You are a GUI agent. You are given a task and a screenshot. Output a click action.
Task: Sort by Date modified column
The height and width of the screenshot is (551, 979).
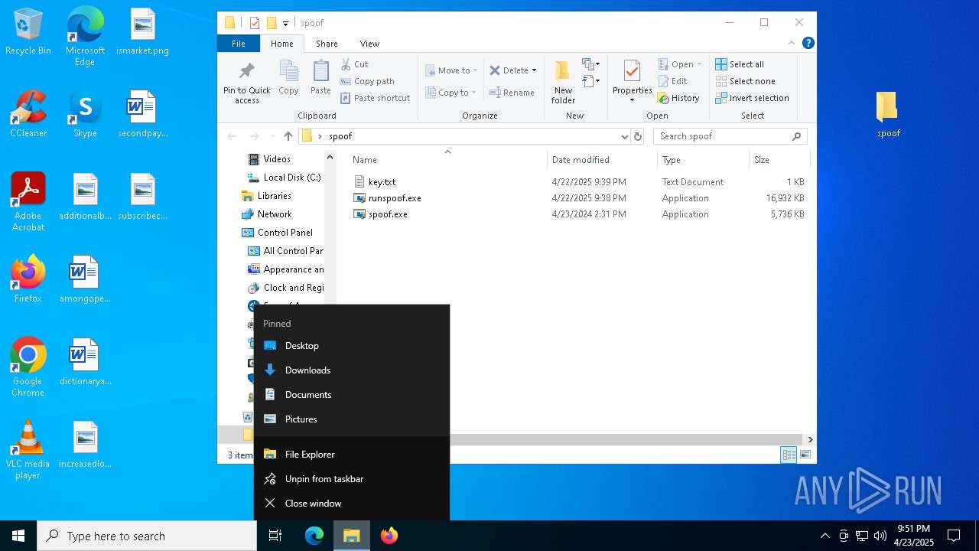tap(602, 160)
